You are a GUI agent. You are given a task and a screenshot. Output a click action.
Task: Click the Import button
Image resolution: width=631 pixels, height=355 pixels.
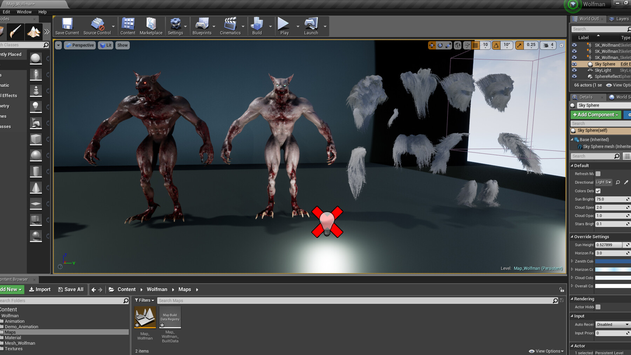[40, 289]
